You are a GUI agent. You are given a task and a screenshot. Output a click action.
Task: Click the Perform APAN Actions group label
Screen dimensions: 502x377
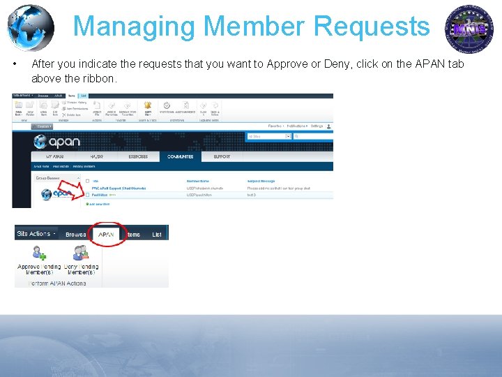pyautogui.click(x=57, y=283)
